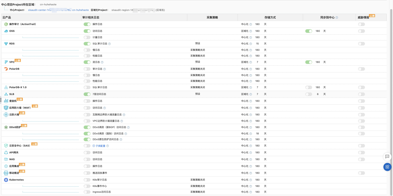
Task: Click help icon beside 同步到中心 header
Action: (337, 18)
